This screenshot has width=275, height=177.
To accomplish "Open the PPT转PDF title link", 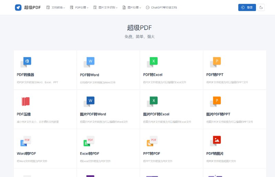I will pos(152,154).
